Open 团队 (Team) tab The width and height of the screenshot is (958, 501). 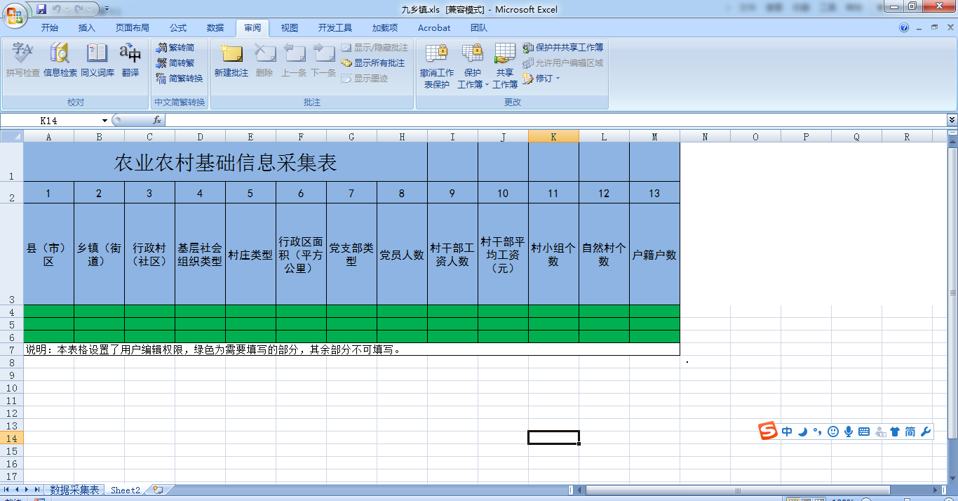pyautogui.click(x=479, y=28)
